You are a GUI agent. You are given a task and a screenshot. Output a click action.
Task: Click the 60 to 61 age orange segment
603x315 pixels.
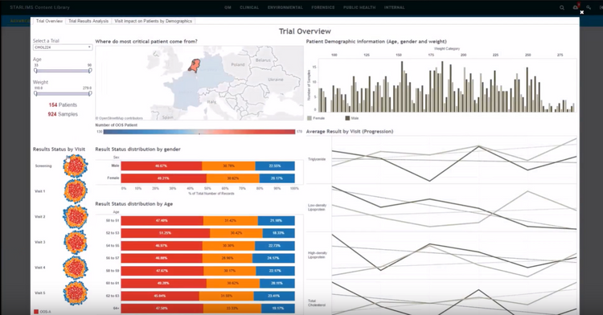[233, 283]
